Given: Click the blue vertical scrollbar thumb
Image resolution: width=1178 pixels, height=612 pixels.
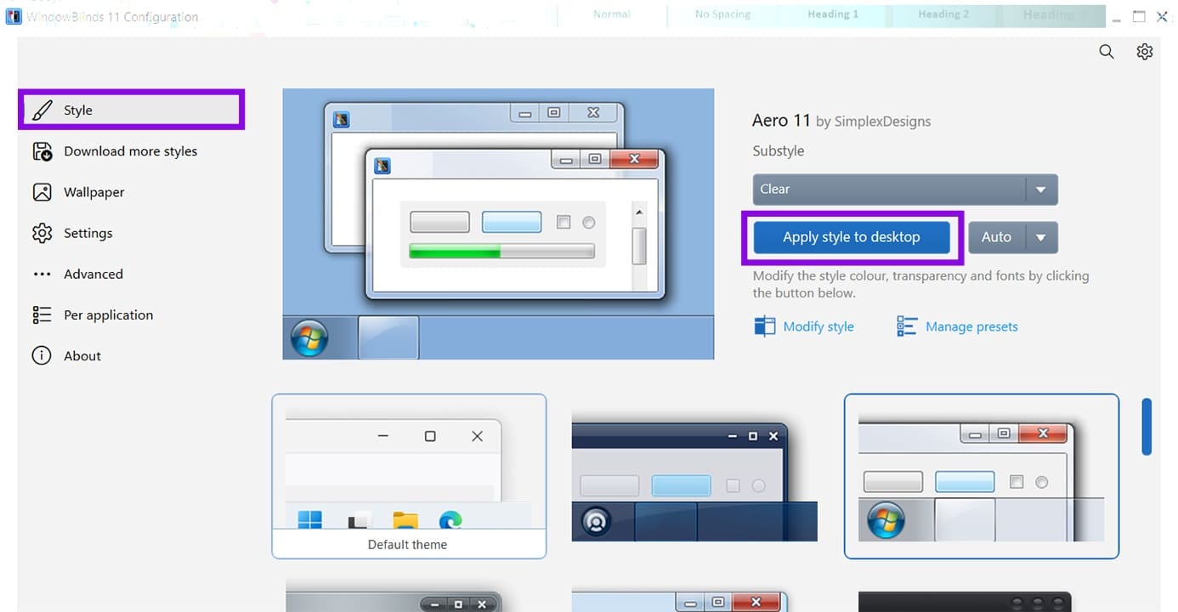Looking at the screenshot, I should pos(1147,426).
